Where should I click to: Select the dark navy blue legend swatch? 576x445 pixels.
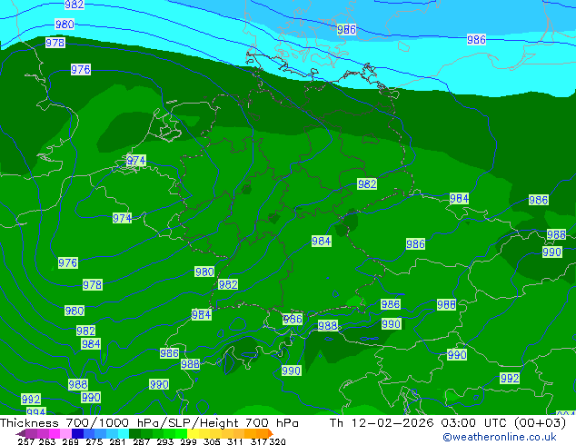pos(77,433)
